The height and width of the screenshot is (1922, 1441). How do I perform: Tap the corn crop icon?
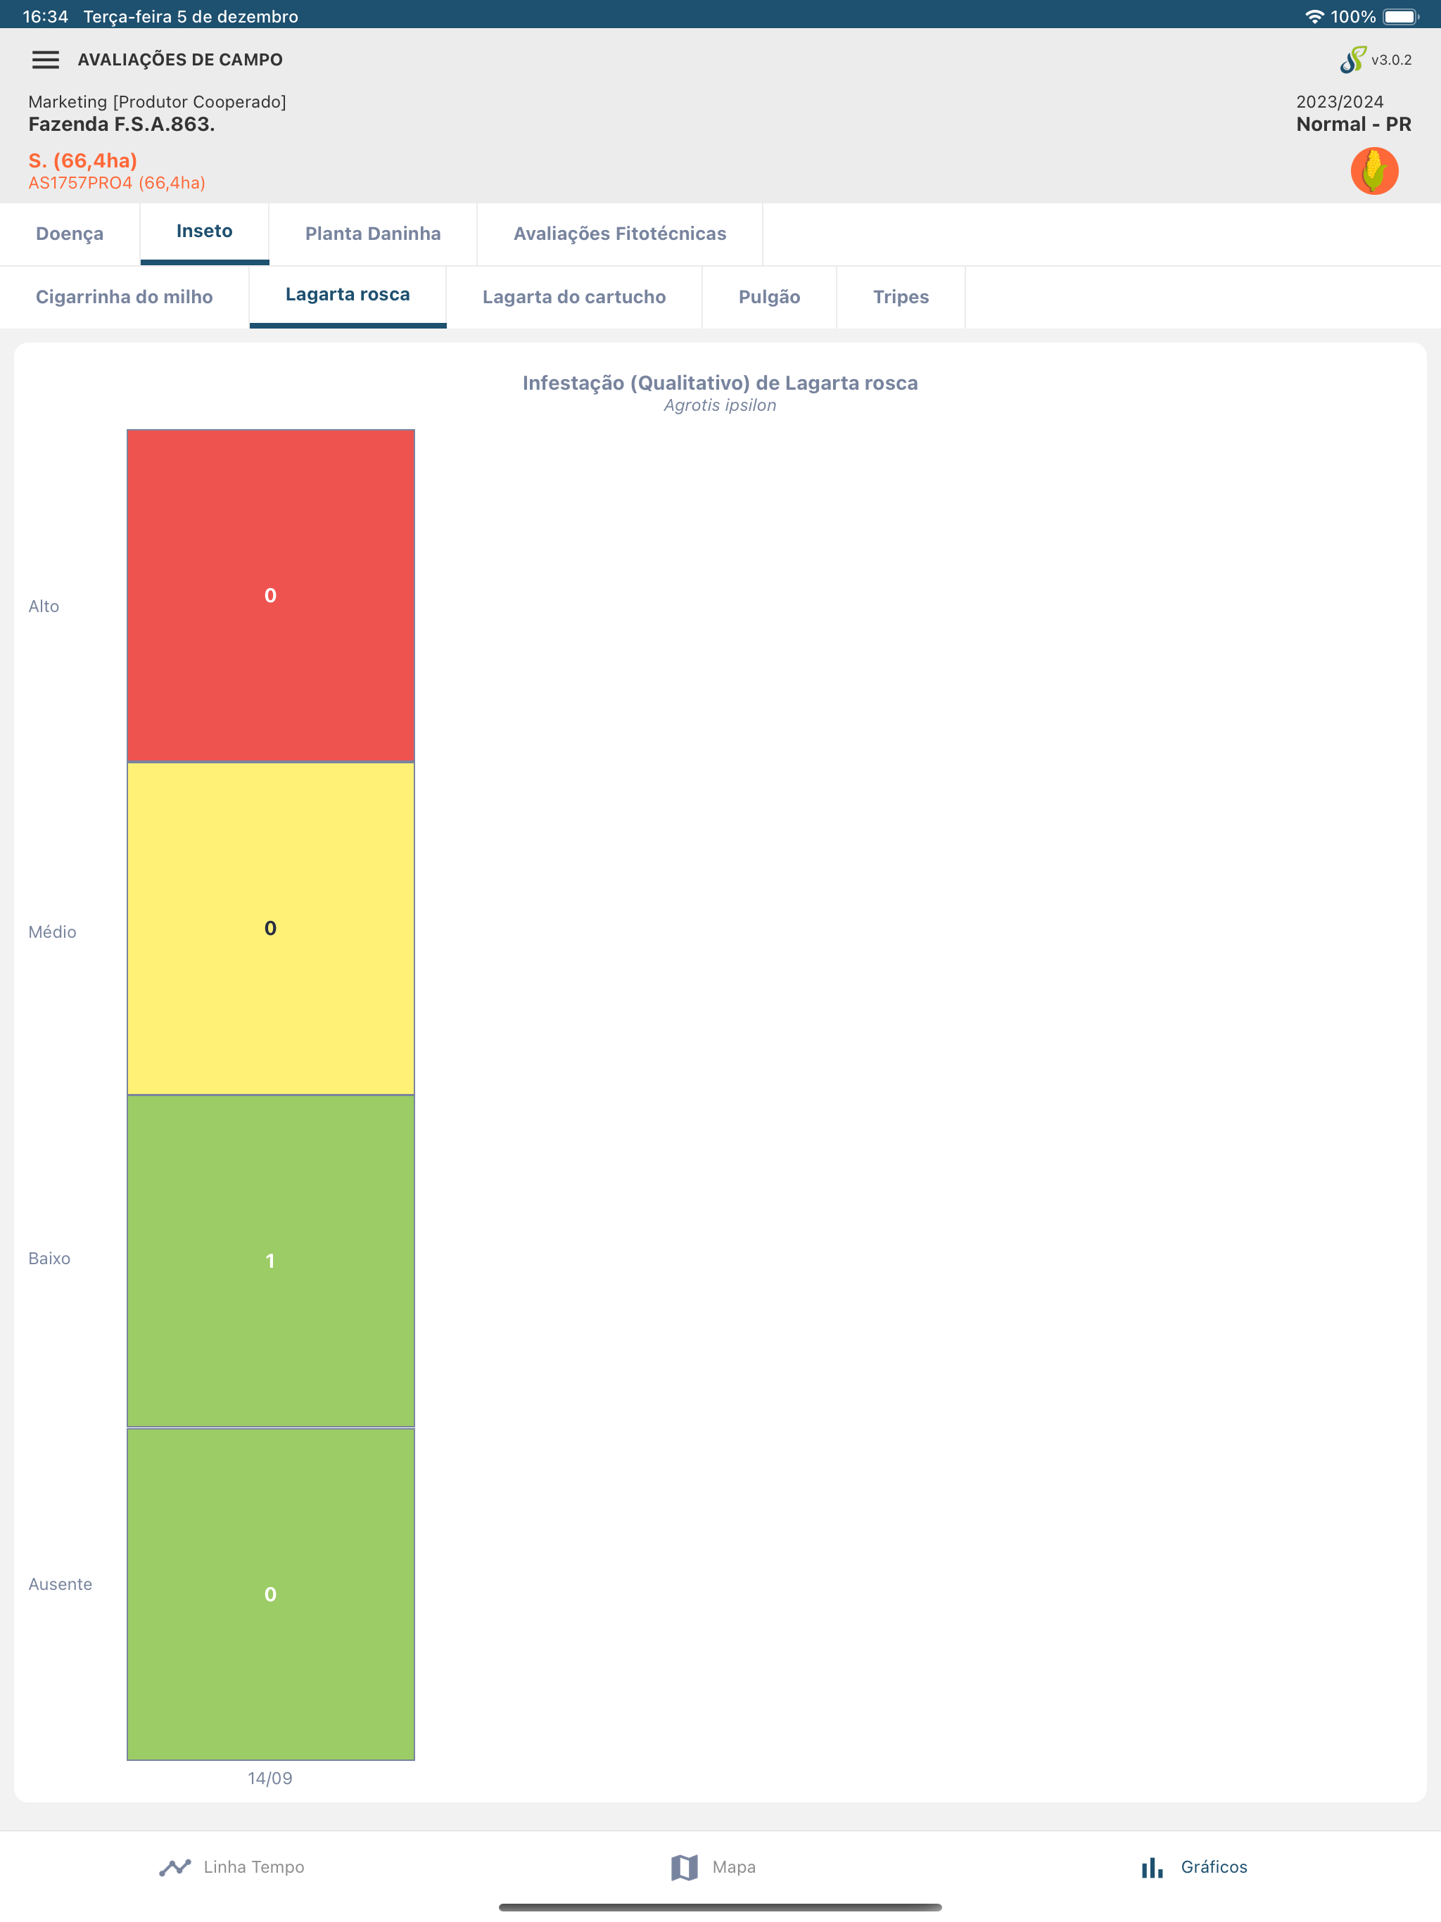[1374, 170]
